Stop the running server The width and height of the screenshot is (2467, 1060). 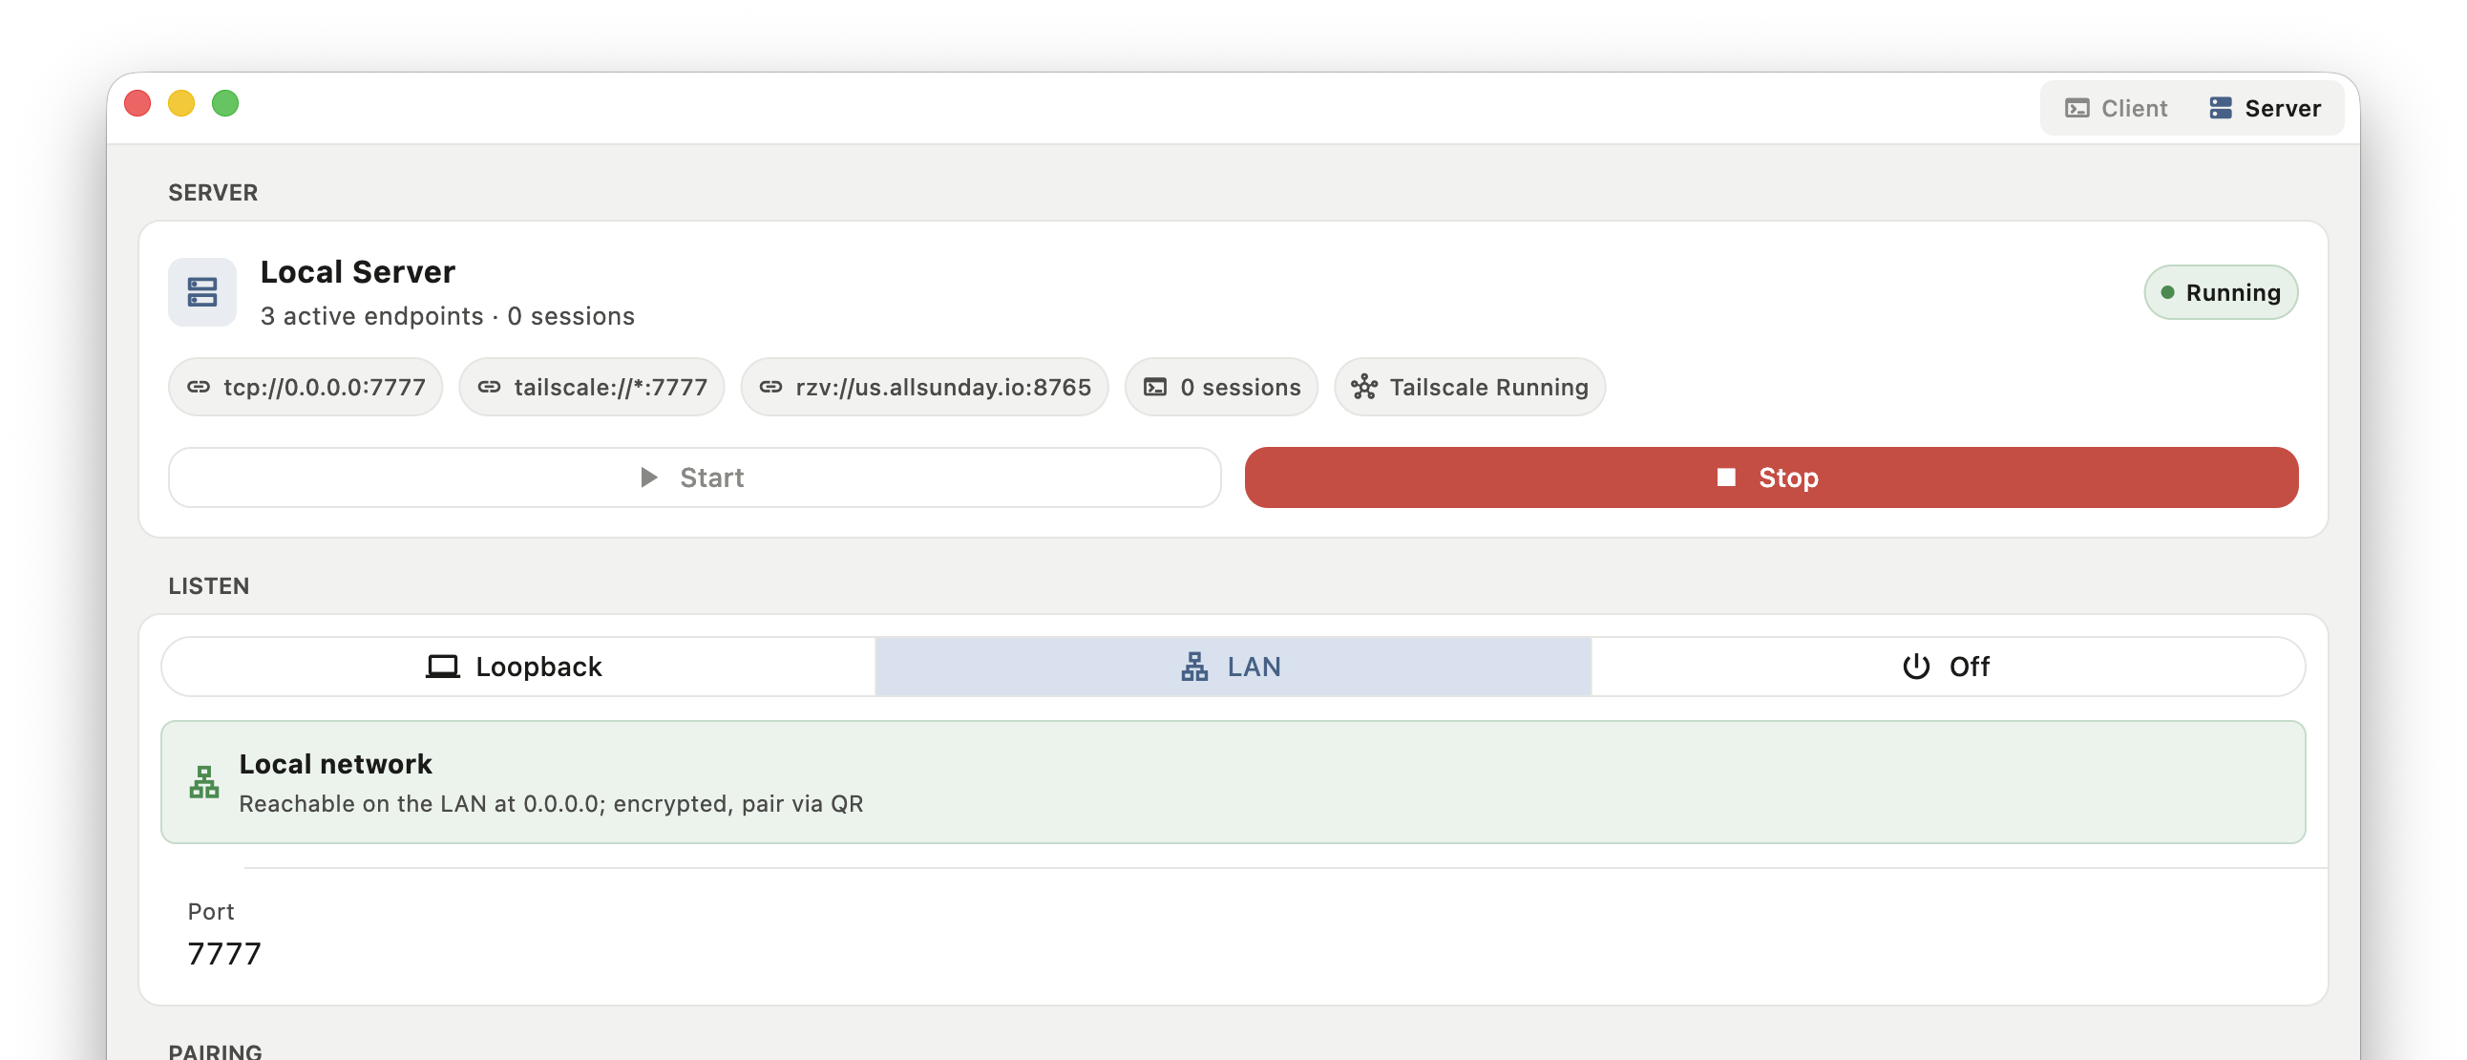tap(1771, 477)
